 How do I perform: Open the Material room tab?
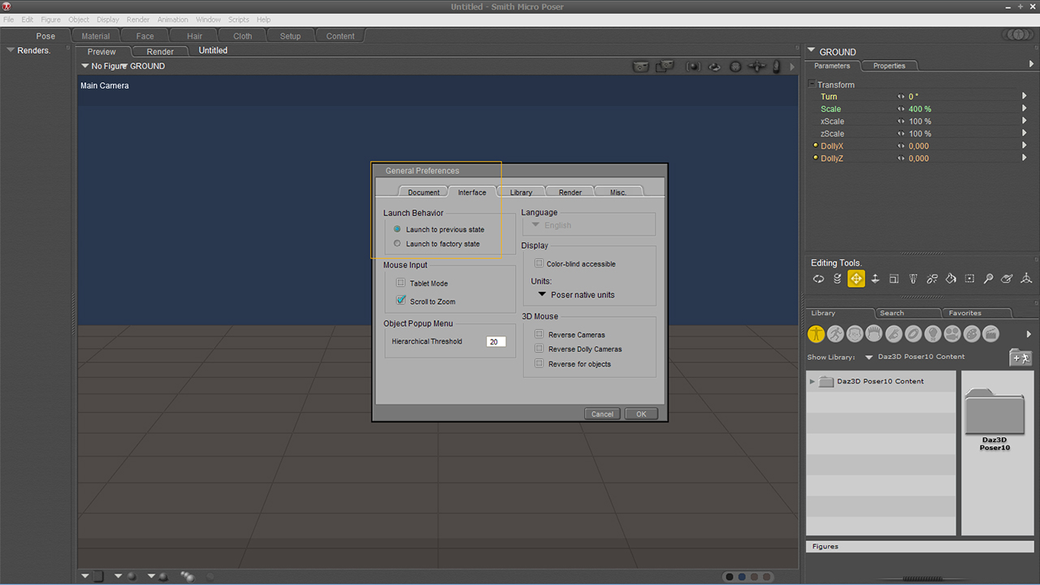pos(95,36)
